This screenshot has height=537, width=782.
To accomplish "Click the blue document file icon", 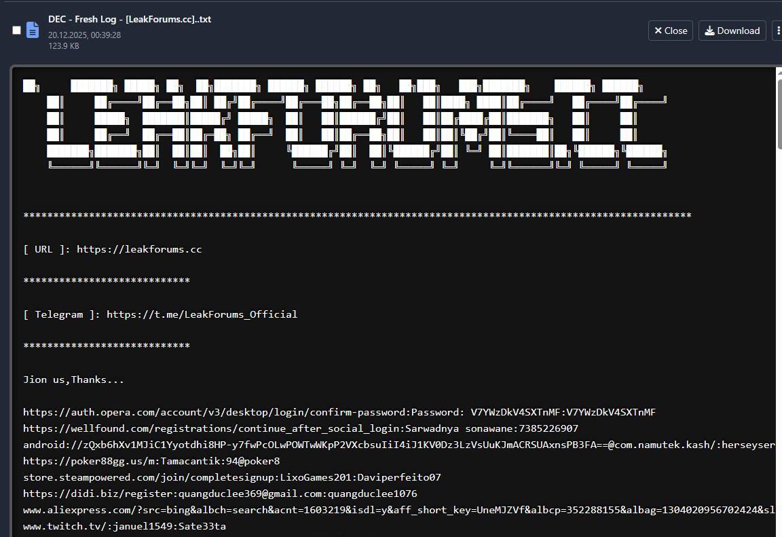I will (33, 30).
